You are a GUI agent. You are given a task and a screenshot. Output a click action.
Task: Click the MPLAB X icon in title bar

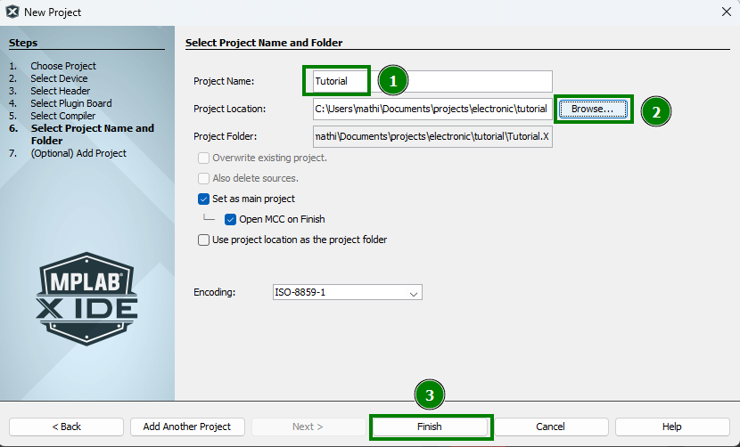(x=12, y=12)
